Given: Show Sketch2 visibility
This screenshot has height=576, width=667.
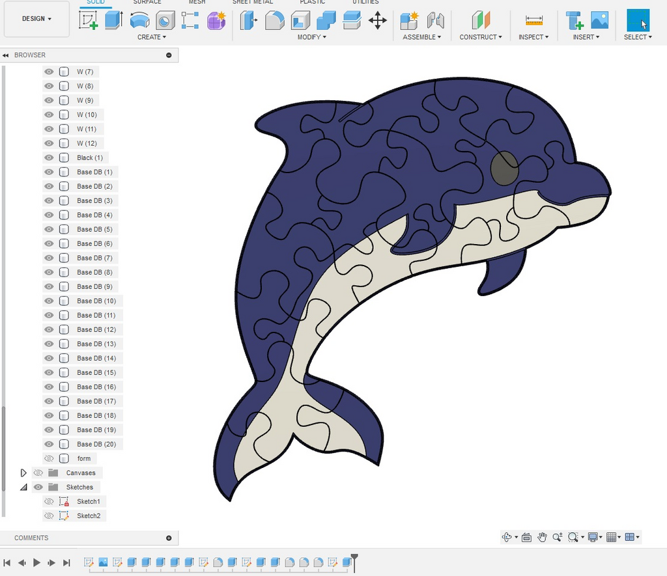Looking at the screenshot, I should pyautogui.click(x=49, y=515).
